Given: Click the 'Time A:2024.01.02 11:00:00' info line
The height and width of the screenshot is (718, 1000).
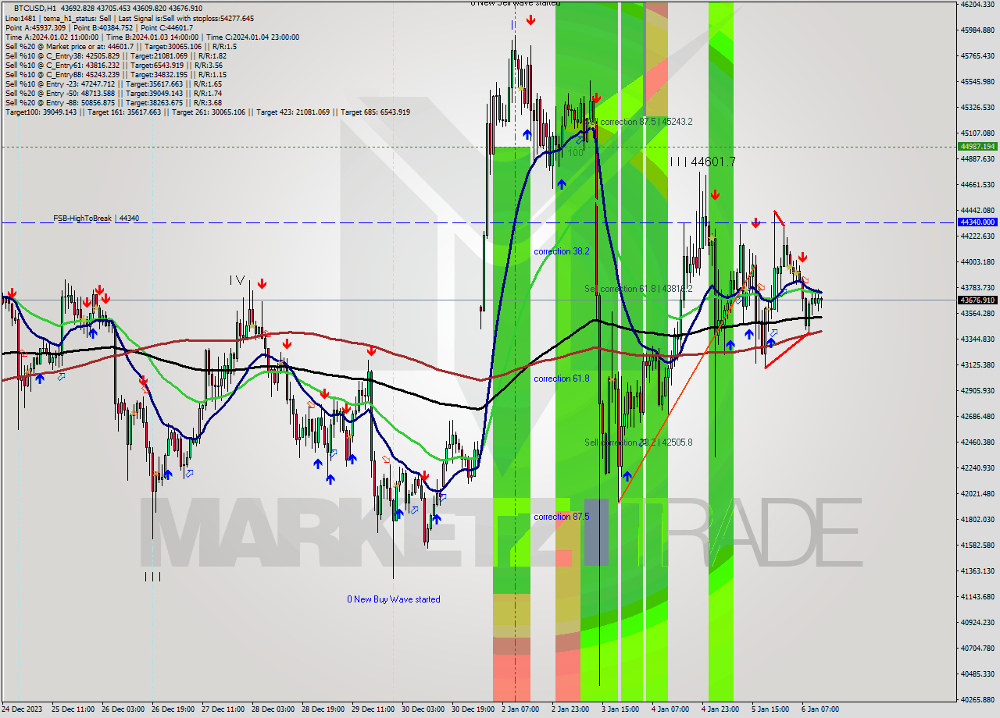Looking at the screenshot, I should click(x=152, y=37).
